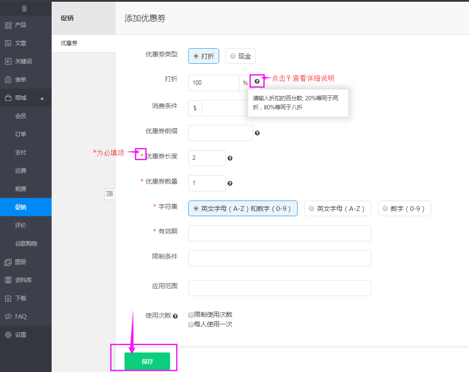The image size is (469, 372).
Task: Open the 文章 section via its sidebar icon
Action: [x=9, y=43]
